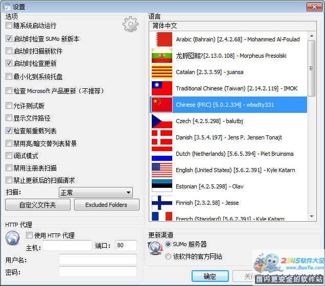325x286 pixels.
Task: Enable 调试模式 checkbox
Action: tap(9, 156)
